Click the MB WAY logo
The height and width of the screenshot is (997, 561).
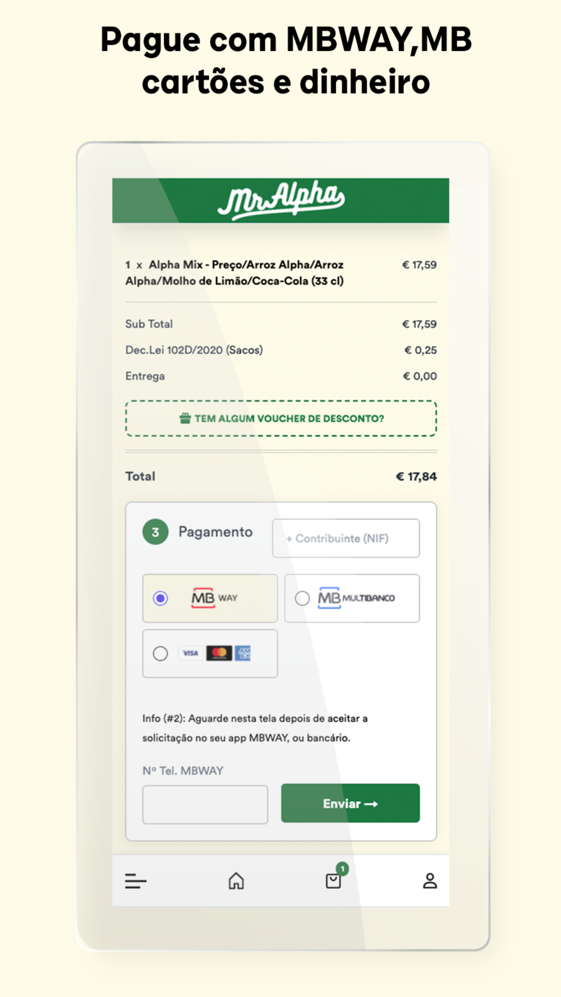pos(214,598)
